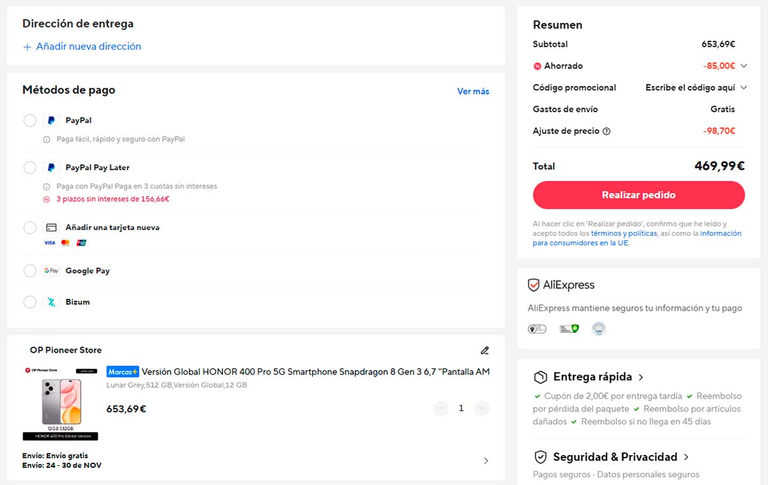Click the HONOR 400 Pro product thumbnail
768x485 pixels.
point(61,403)
